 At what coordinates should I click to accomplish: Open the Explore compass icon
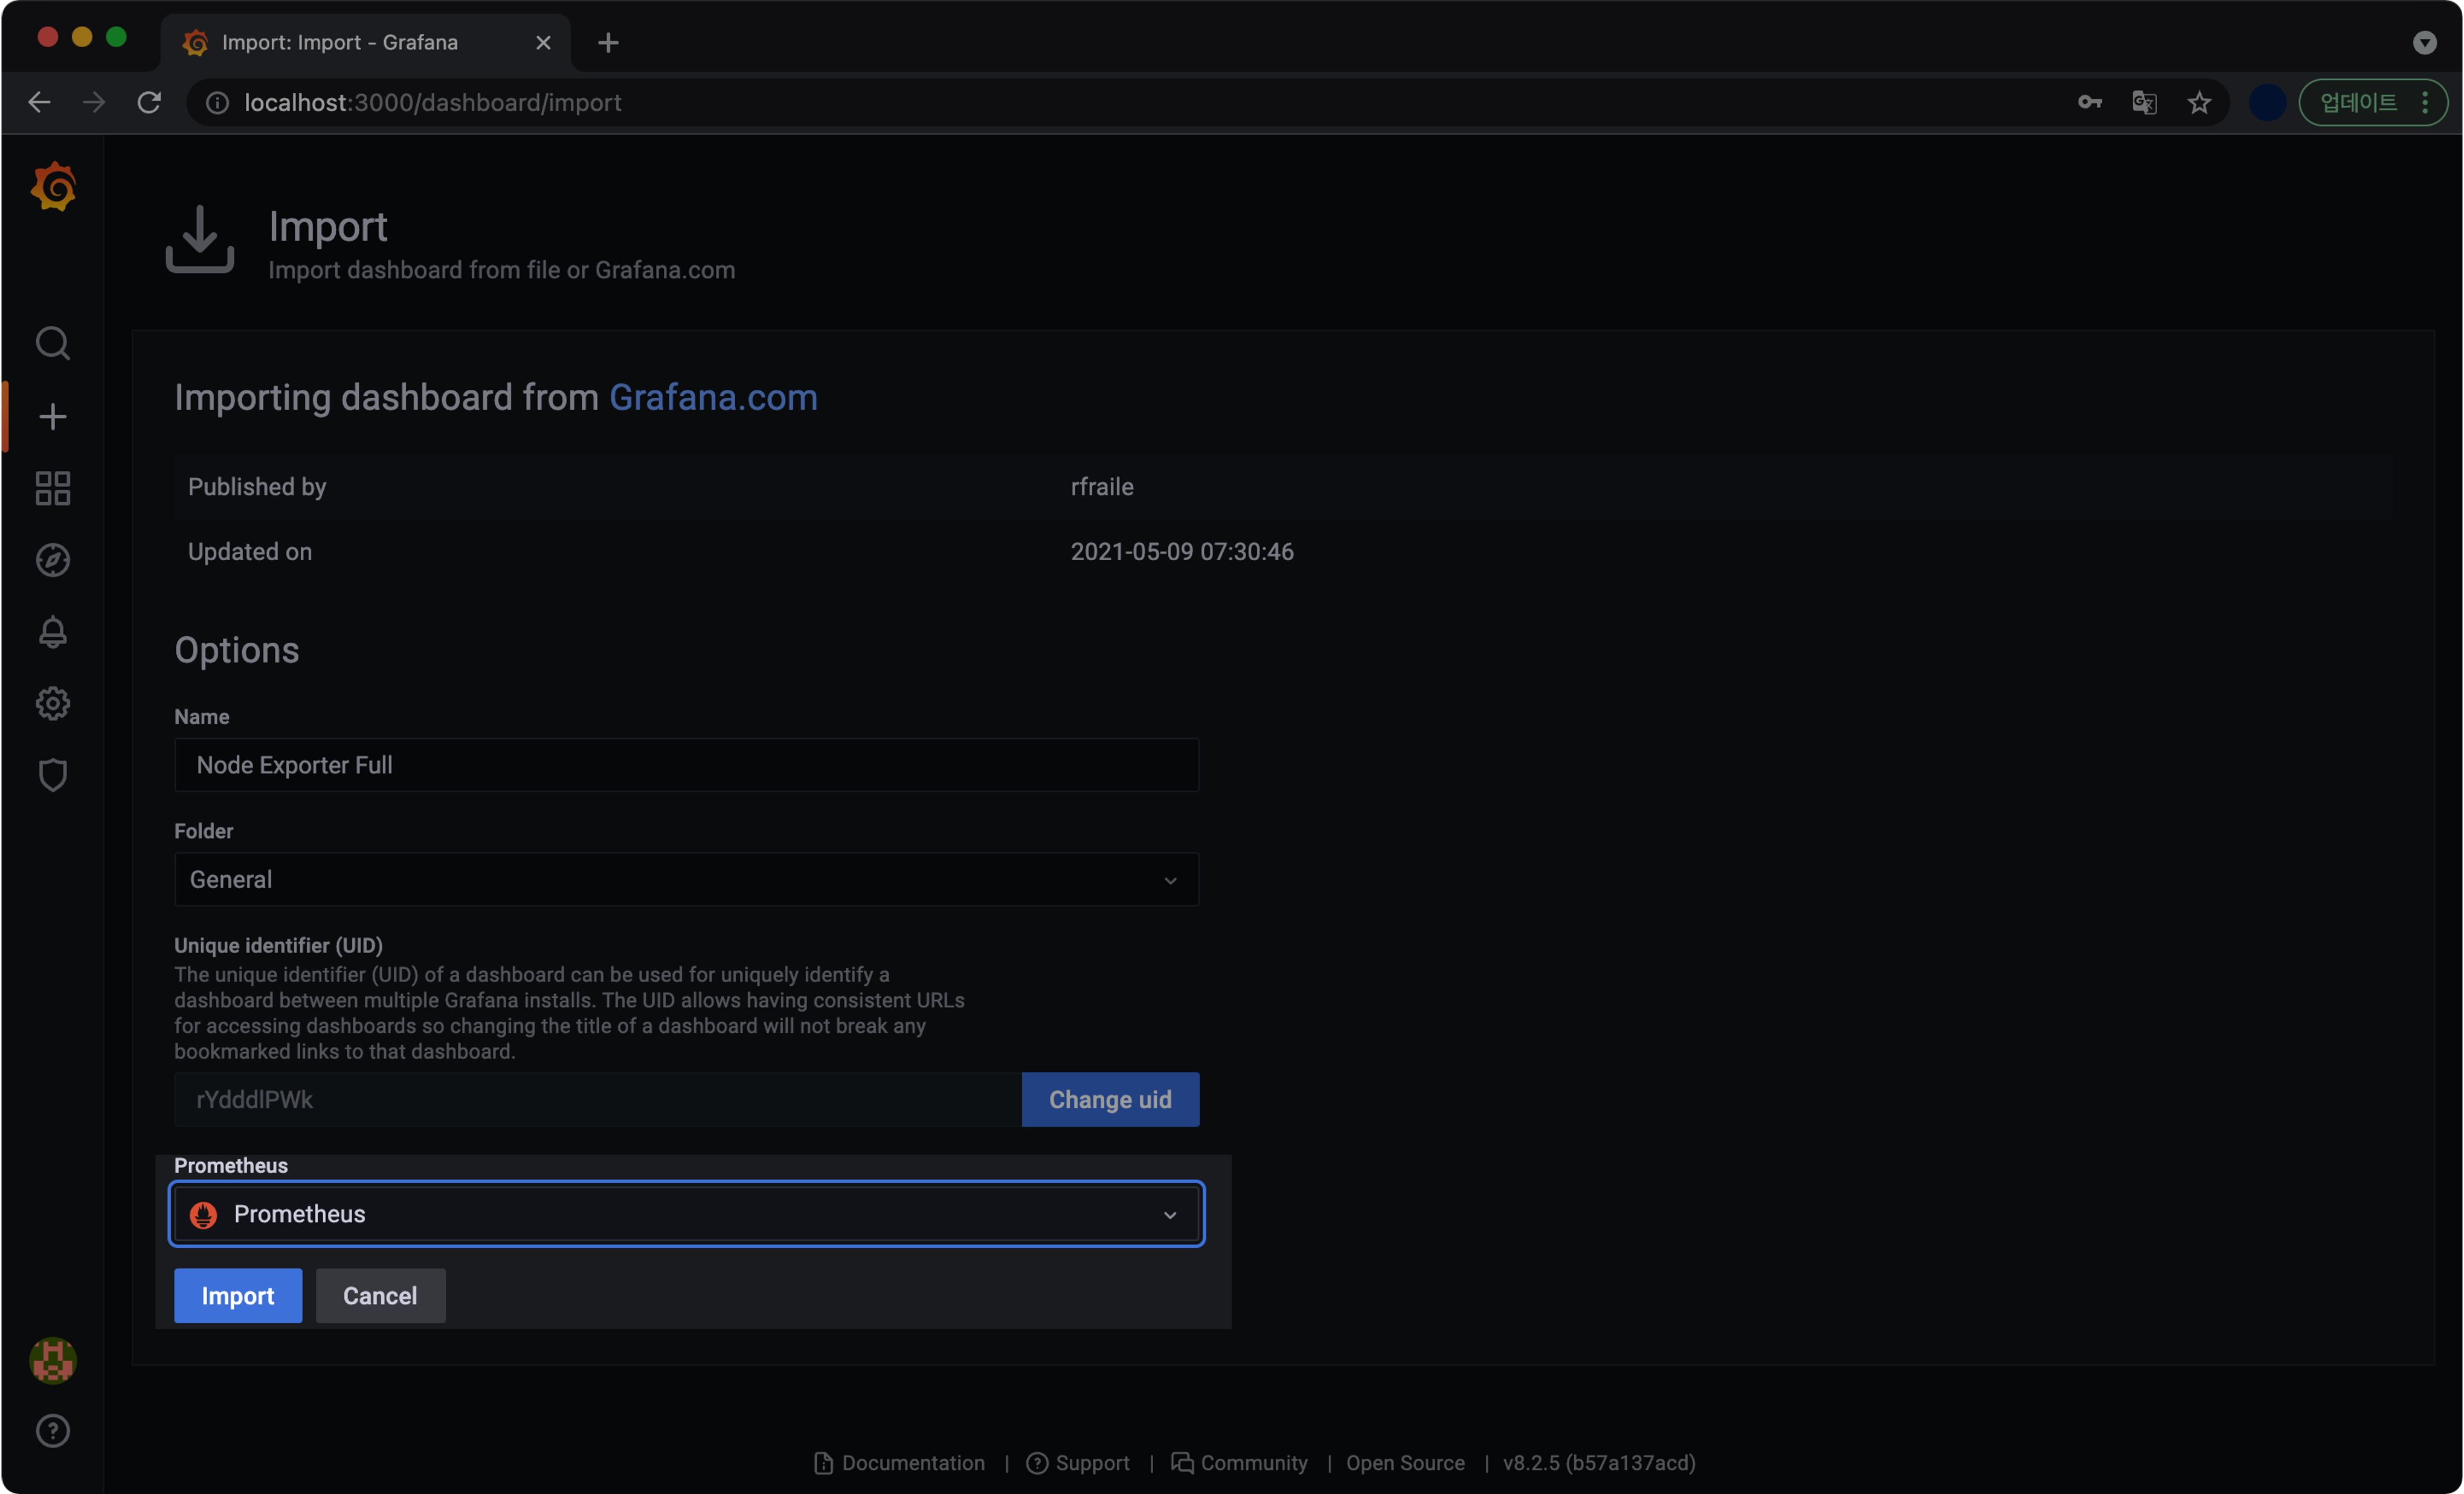[53, 561]
